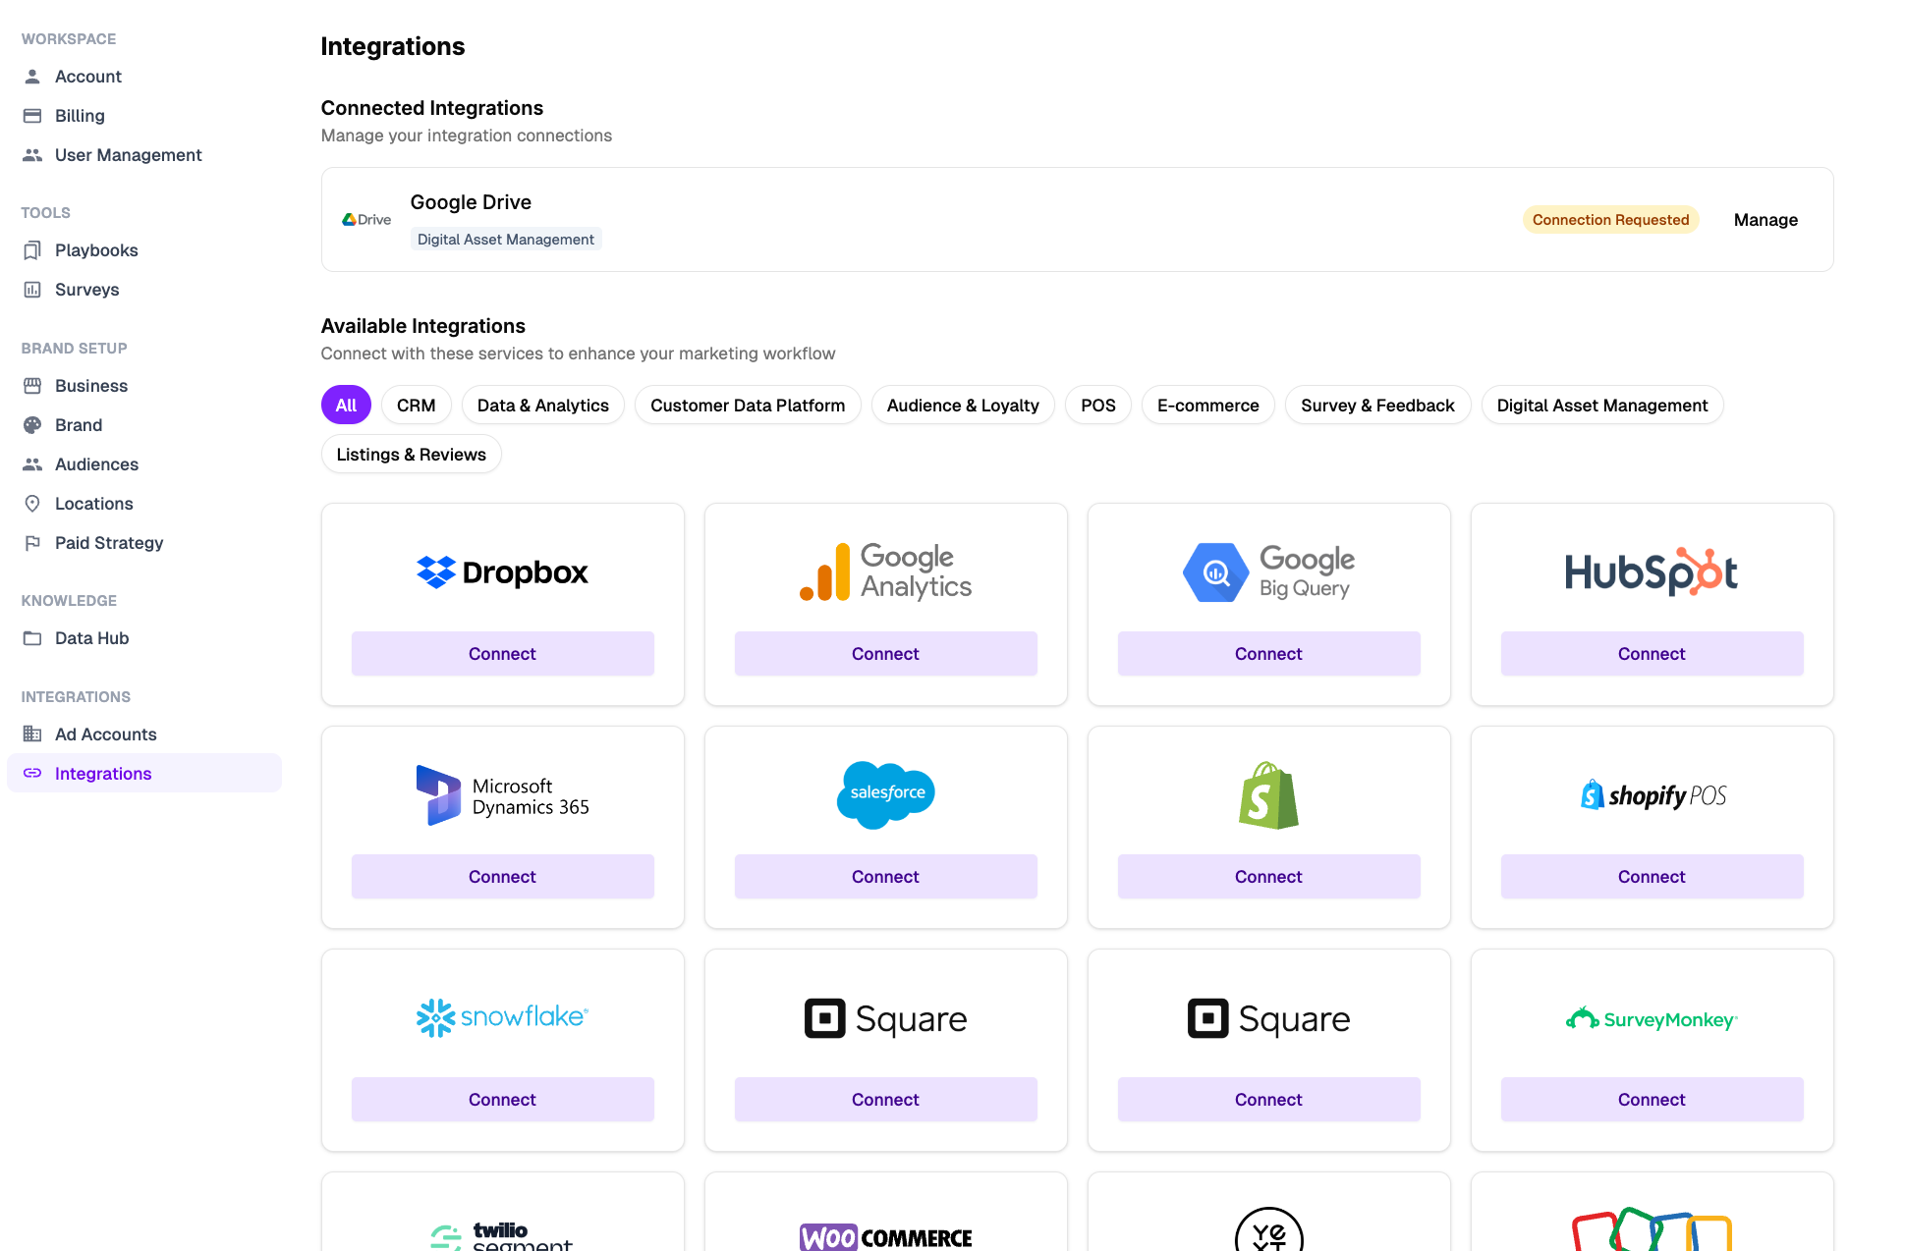The width and height of the screenshot is (1905, 1251).
Task: Select the All filter chip
Action: [x=346, y=406]
